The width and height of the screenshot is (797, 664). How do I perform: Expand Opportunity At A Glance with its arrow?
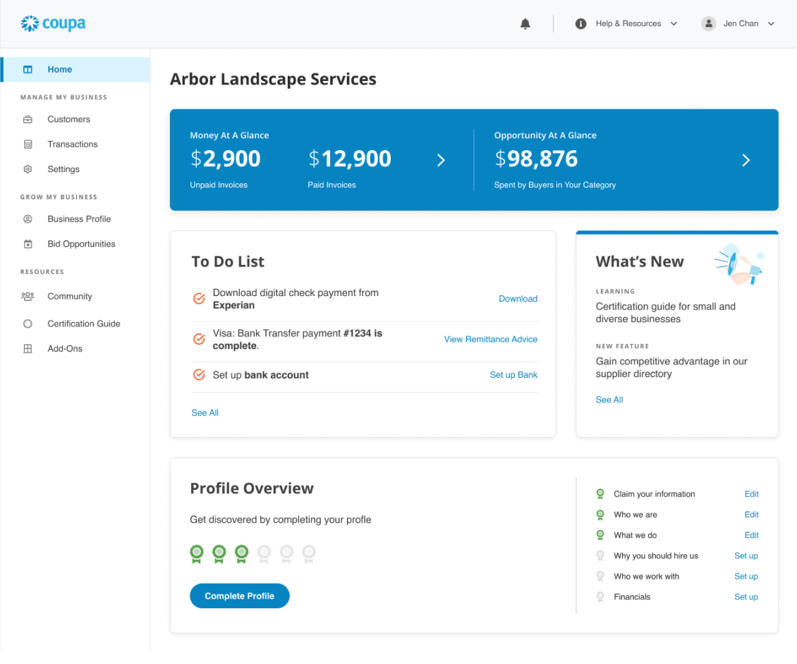[746, 161]
